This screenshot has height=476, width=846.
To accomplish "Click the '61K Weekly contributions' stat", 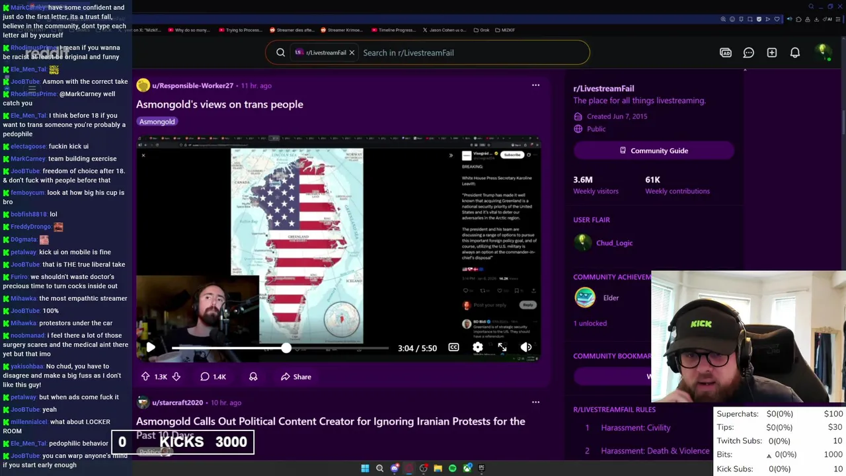I will pos(677,185).
